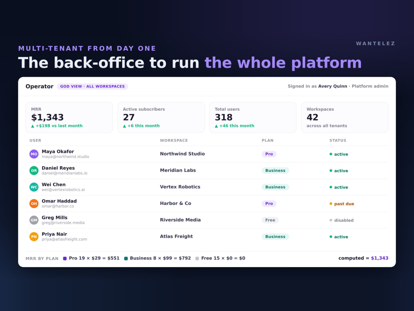414x311 pixels.
Task: Open the Vertex Robotics workspace
Action: [x=180, y=187]
